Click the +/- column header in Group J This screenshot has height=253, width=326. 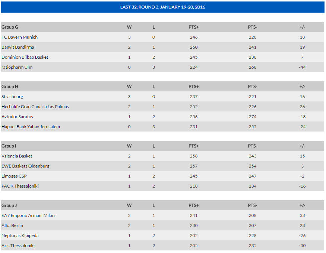pyautogui.click(x=302, y=205)
